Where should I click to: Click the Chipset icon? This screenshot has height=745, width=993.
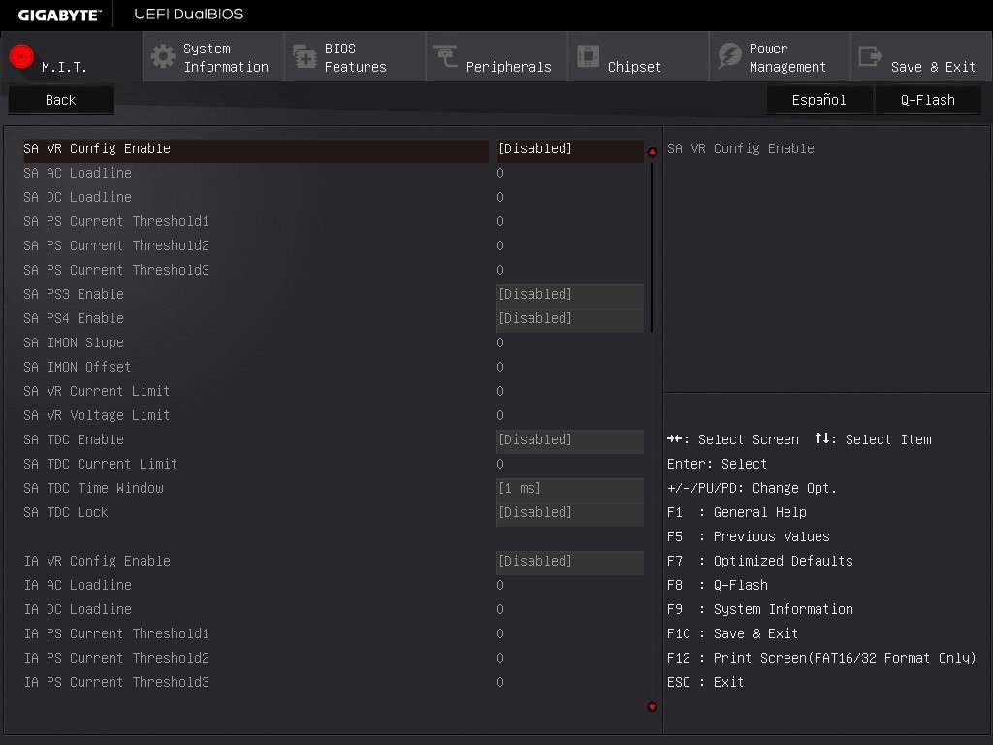pos(588,56)
